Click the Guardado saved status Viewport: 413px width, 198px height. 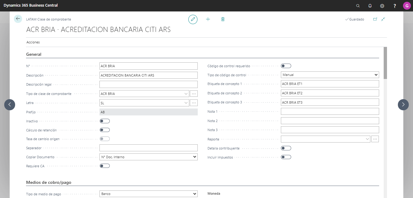(355, 19)
